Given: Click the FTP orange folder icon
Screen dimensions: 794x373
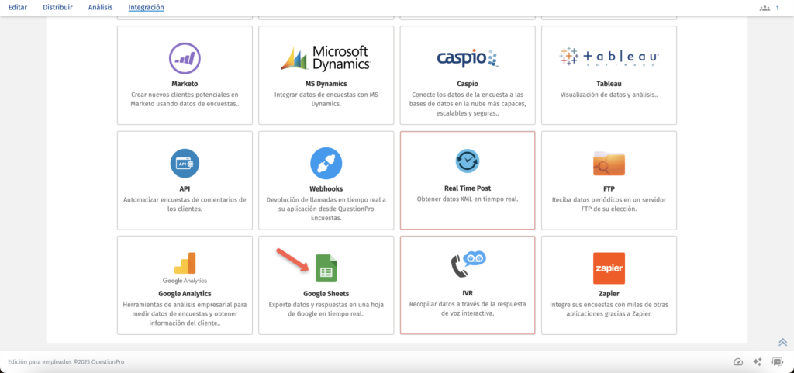Looking at the screenshot, I should point(609,164).
